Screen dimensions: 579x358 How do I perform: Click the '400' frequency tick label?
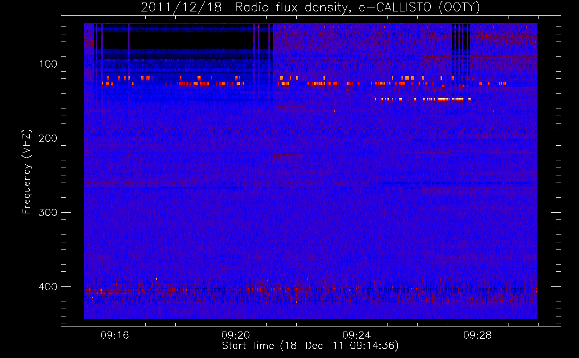point(48,287)
